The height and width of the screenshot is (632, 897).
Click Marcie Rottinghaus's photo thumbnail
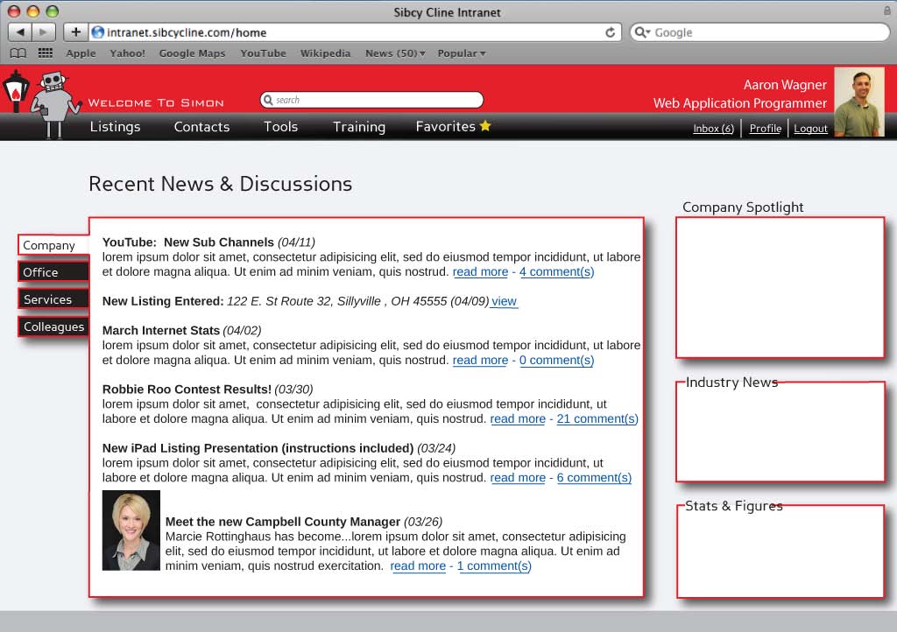(x=131, y=530)
